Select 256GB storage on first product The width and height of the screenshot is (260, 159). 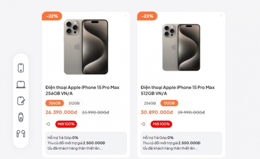pyautogui.click(x=55, y=103)
